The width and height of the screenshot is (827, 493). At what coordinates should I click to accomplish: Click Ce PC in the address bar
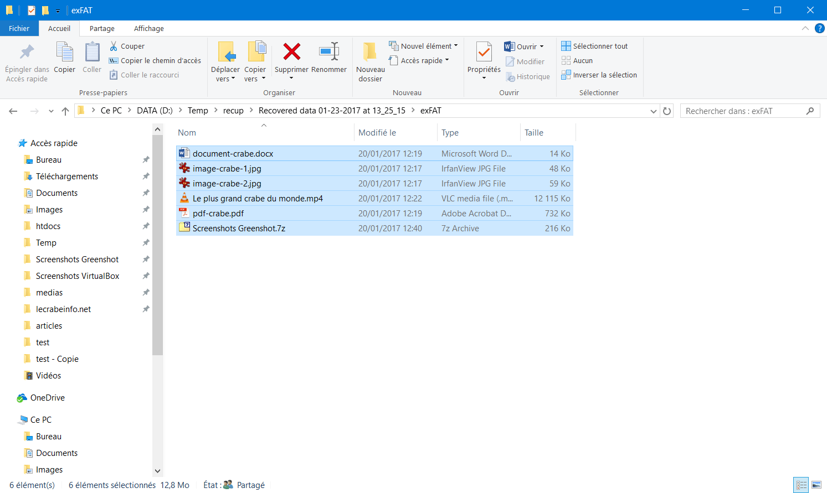click(111, 111)
